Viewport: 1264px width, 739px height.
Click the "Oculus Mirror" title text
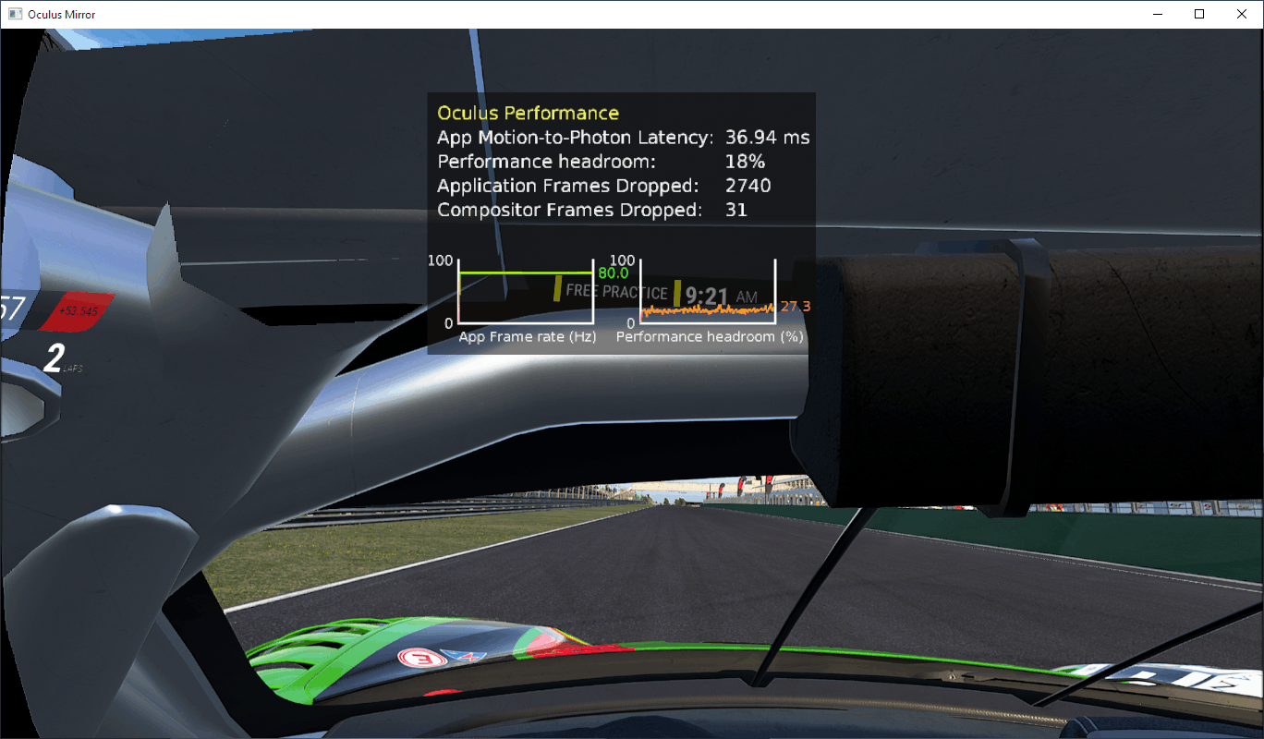click(x=61, y=15)
